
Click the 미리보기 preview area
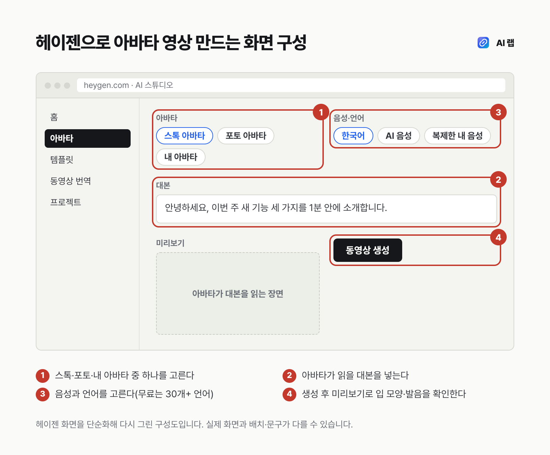click(x=238, y=293)
